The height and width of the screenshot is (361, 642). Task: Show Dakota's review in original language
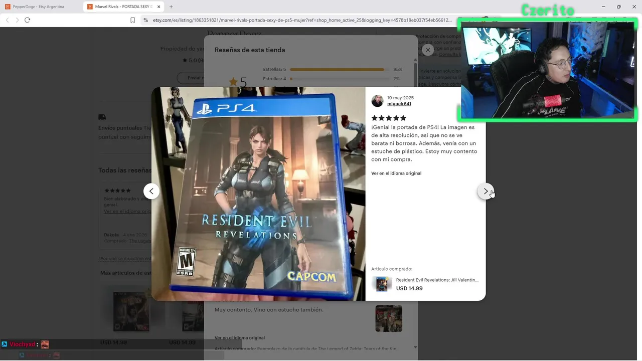127,212
